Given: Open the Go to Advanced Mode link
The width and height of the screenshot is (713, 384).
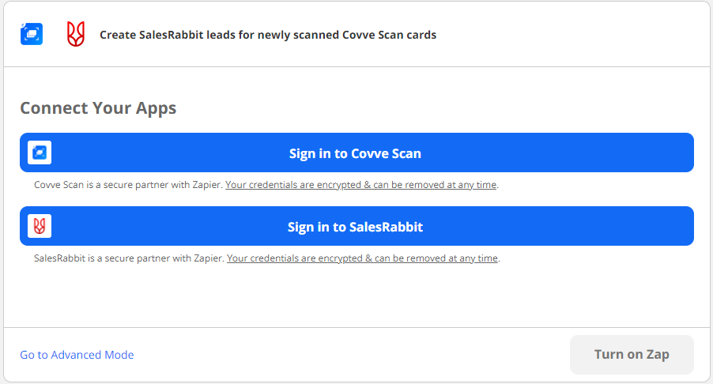Looking at the screenshot, I should [x=77, y=355].
